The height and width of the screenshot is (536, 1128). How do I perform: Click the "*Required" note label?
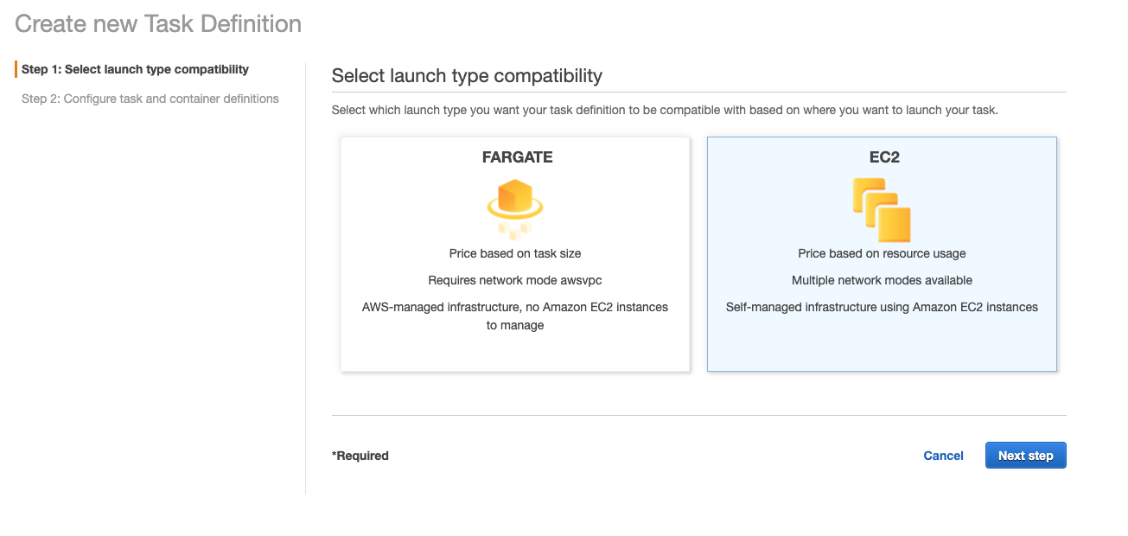tap(360, 456)
